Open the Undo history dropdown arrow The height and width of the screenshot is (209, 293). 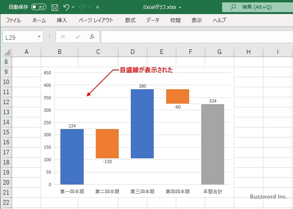(x=73, y=7)
